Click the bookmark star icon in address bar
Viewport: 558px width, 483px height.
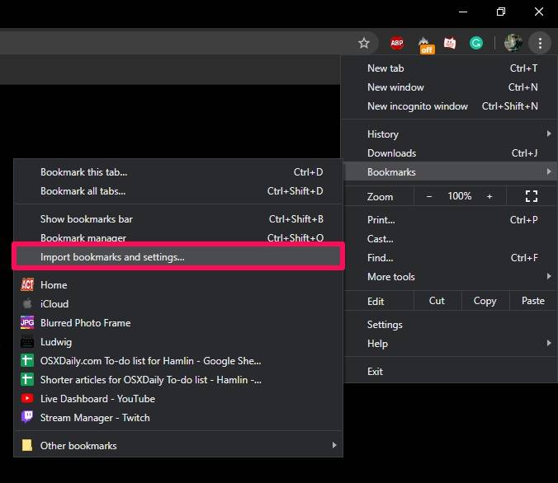pos(364,43)
